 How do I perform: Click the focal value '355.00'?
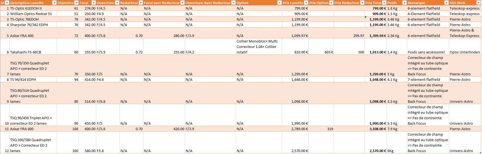(x=90, y=52)
